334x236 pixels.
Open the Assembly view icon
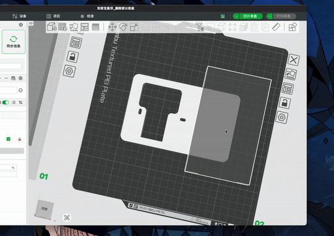[293, 27]
